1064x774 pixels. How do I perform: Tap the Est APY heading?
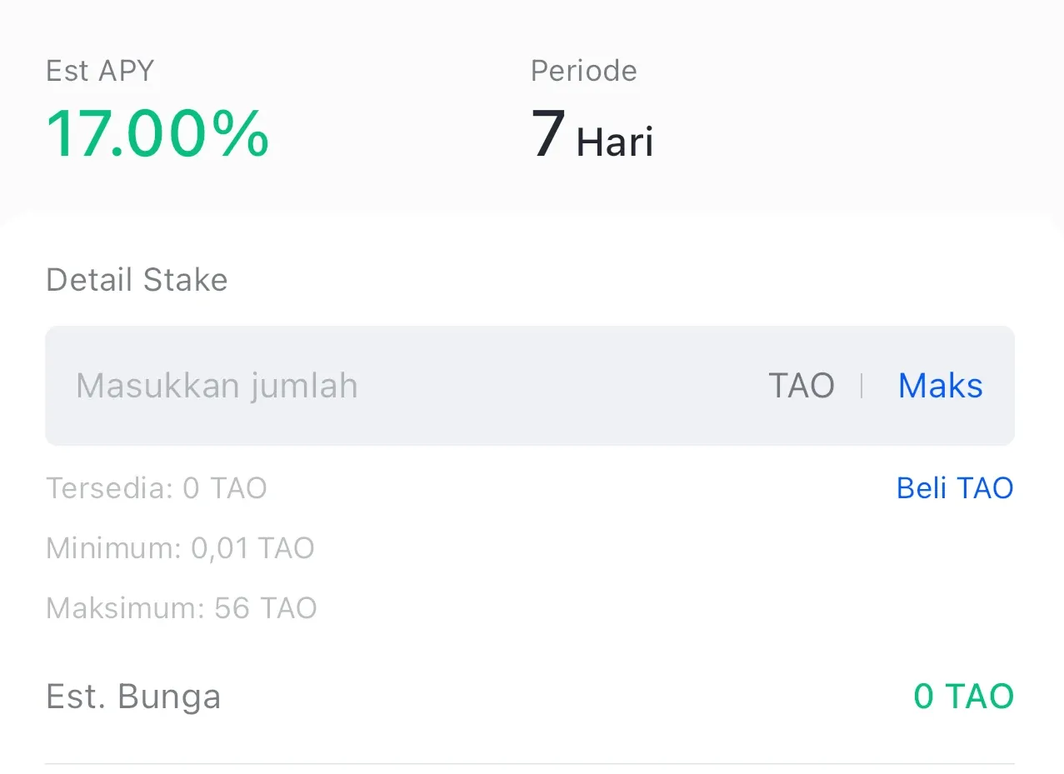pyautogui.click(x=99, y=71)
